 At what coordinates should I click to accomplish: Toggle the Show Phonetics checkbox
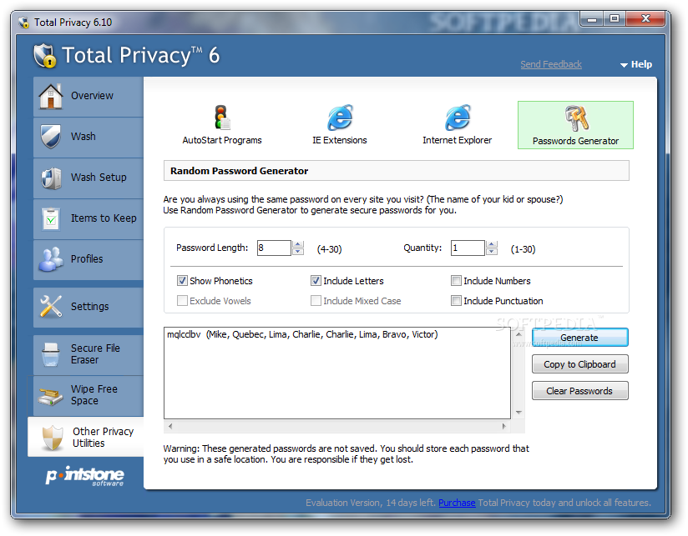182,281
